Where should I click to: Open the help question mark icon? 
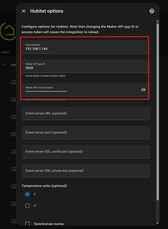click(x=152, y=11)
